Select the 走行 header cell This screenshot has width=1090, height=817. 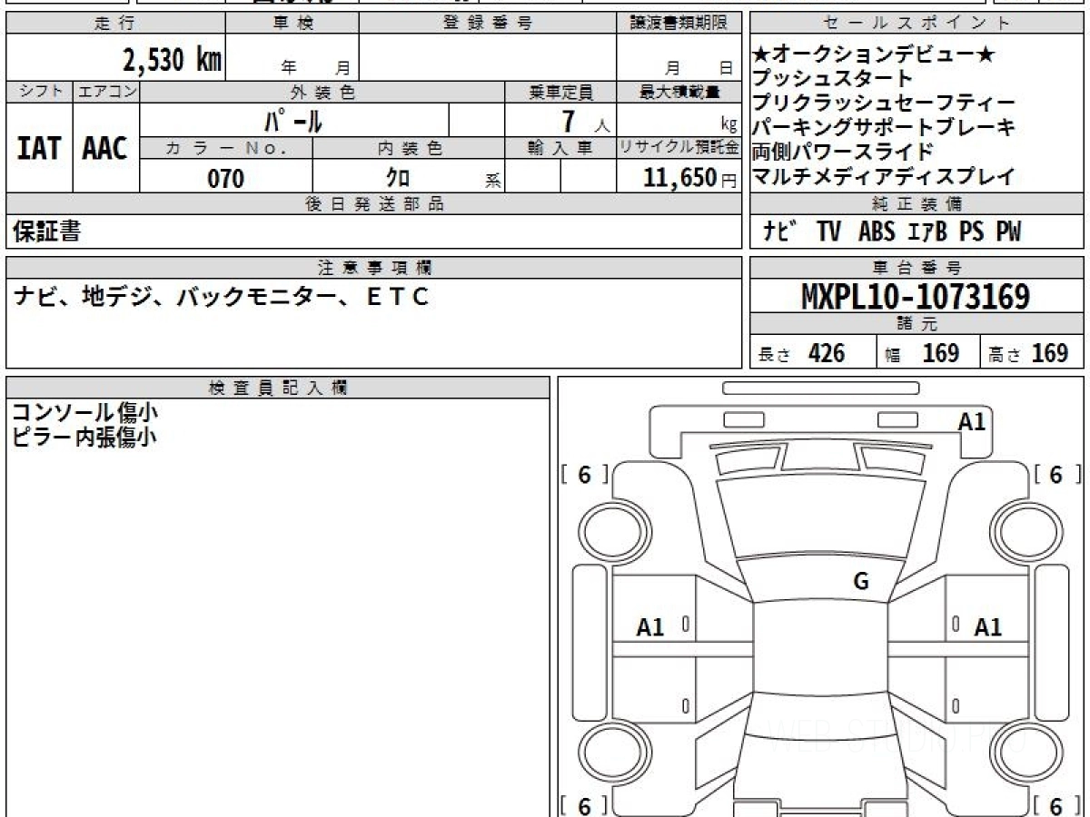point(115,24)
